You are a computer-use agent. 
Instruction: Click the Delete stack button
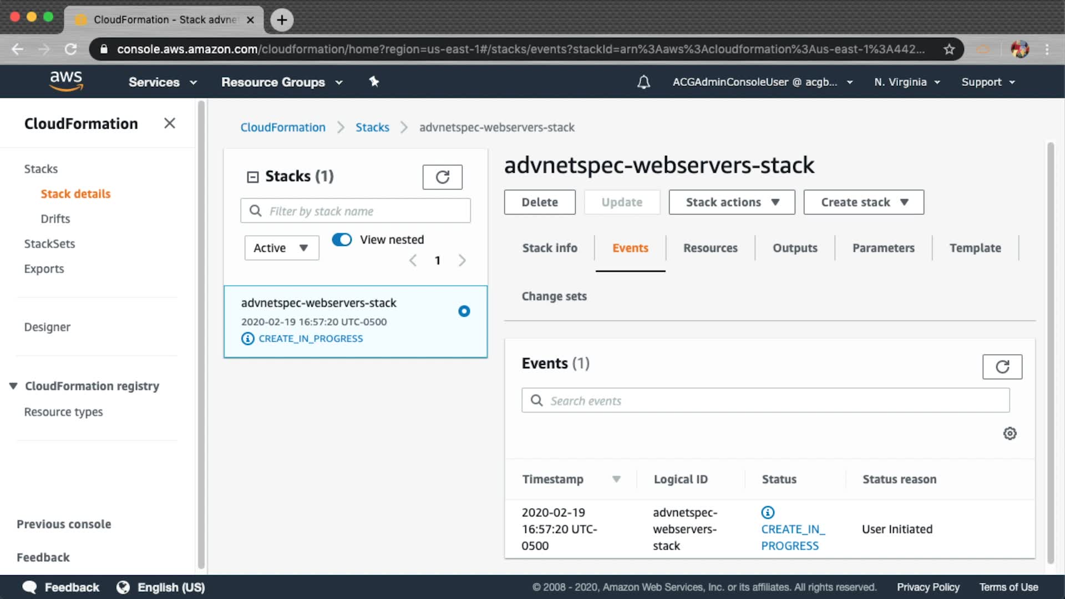(539, 202)
